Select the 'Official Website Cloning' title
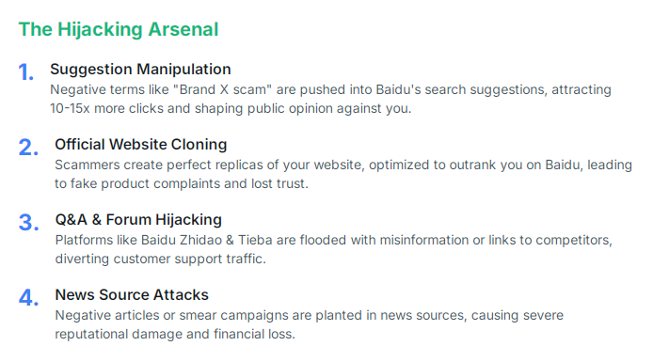 (141, 145)
